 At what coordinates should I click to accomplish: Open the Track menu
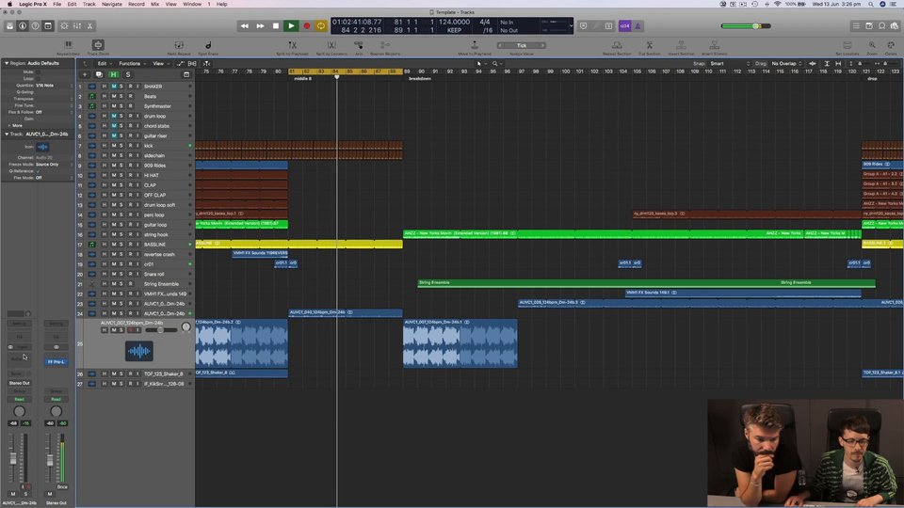(x=89, y=4)
